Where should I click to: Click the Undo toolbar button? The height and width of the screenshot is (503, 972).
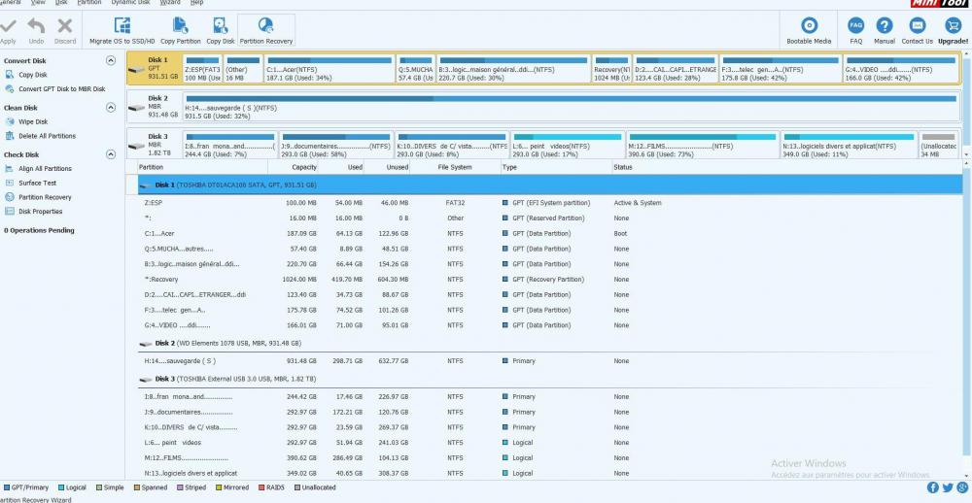[36, 26]
